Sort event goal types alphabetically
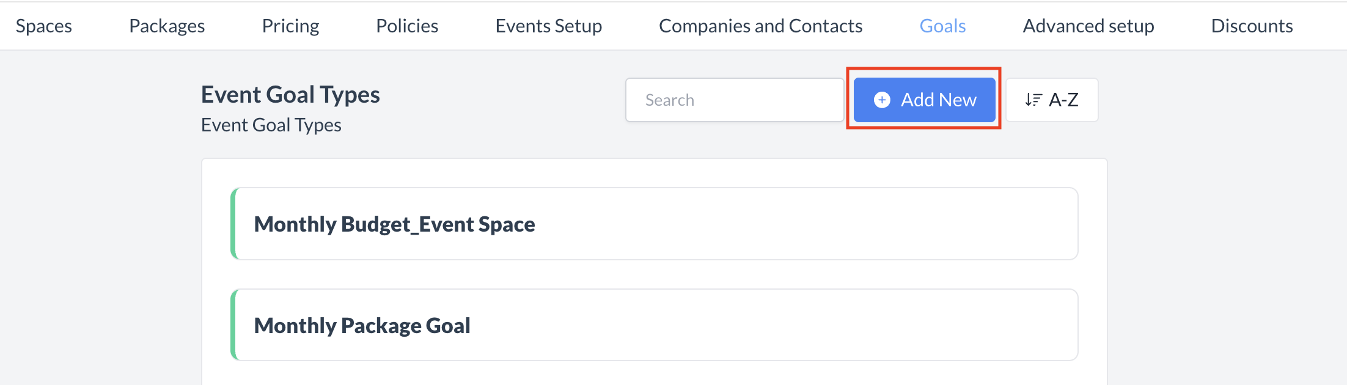1347x385 pixels. [1051, 100]
